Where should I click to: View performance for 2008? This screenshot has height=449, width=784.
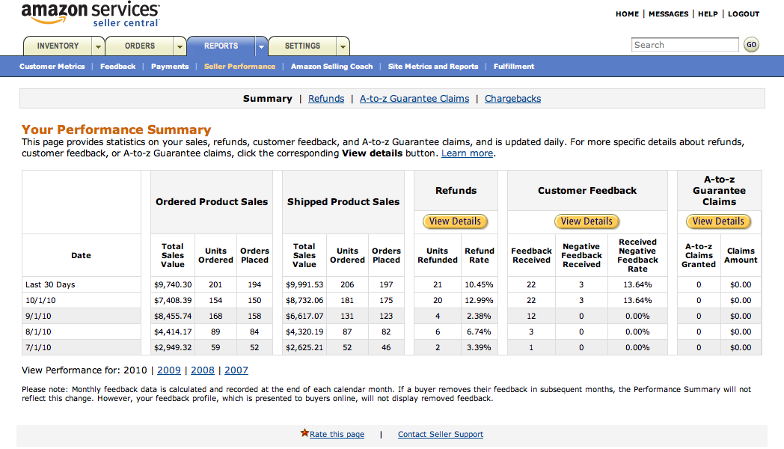coord(203,370)
